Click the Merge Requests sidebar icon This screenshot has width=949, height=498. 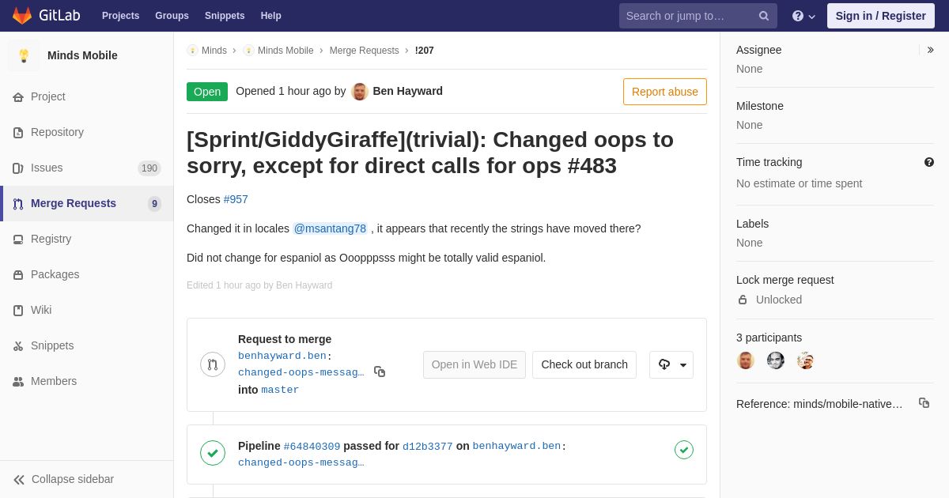tap(18, 204)
